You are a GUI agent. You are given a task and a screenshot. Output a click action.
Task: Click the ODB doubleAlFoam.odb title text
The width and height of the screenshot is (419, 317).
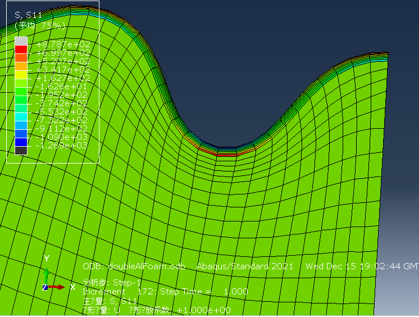pyautogui.click(x=134, y=266)
